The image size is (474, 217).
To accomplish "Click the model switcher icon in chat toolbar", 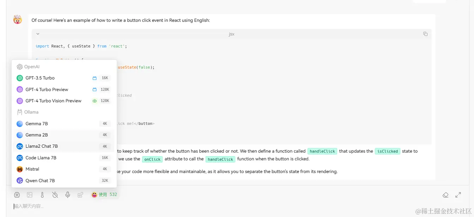I will [x=17, y=195].
